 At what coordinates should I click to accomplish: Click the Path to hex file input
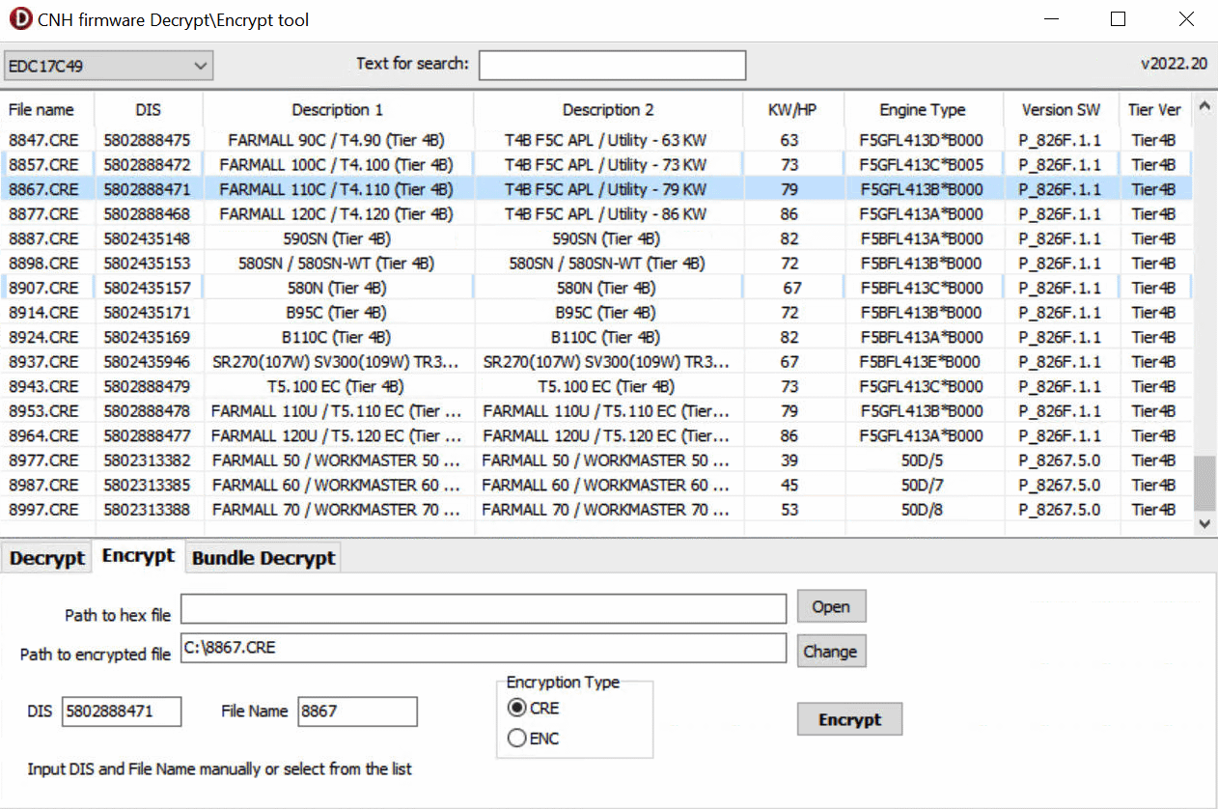tap(483, 608)
